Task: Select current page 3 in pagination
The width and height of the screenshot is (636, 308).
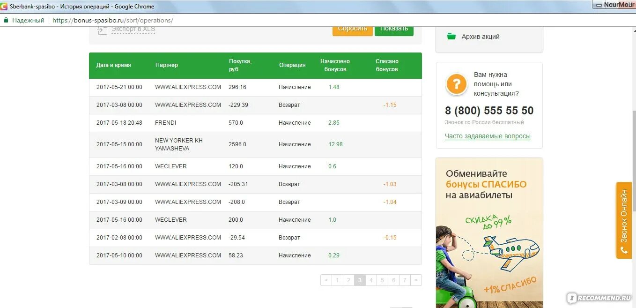Action: point(360,280)
